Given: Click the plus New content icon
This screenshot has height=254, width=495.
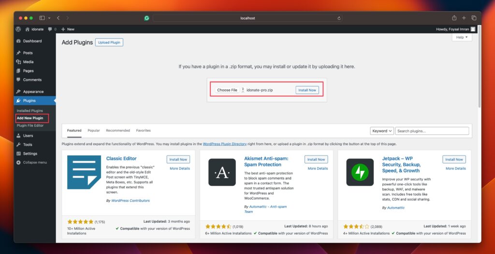Looking at the screenshot, I should [x=63, y=29].
